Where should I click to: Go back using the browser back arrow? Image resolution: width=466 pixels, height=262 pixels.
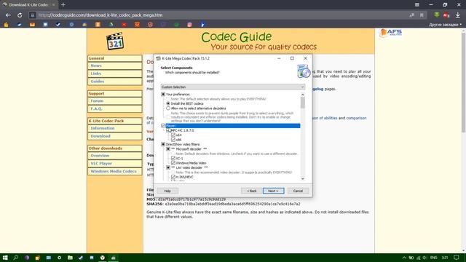8,15
